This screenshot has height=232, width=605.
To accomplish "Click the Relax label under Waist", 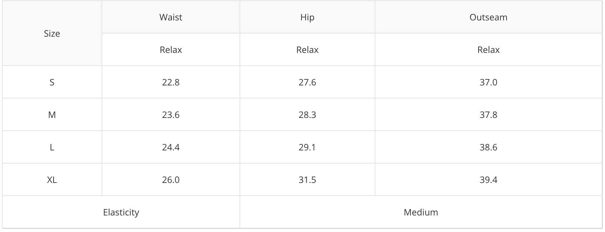I will point(171,50).
